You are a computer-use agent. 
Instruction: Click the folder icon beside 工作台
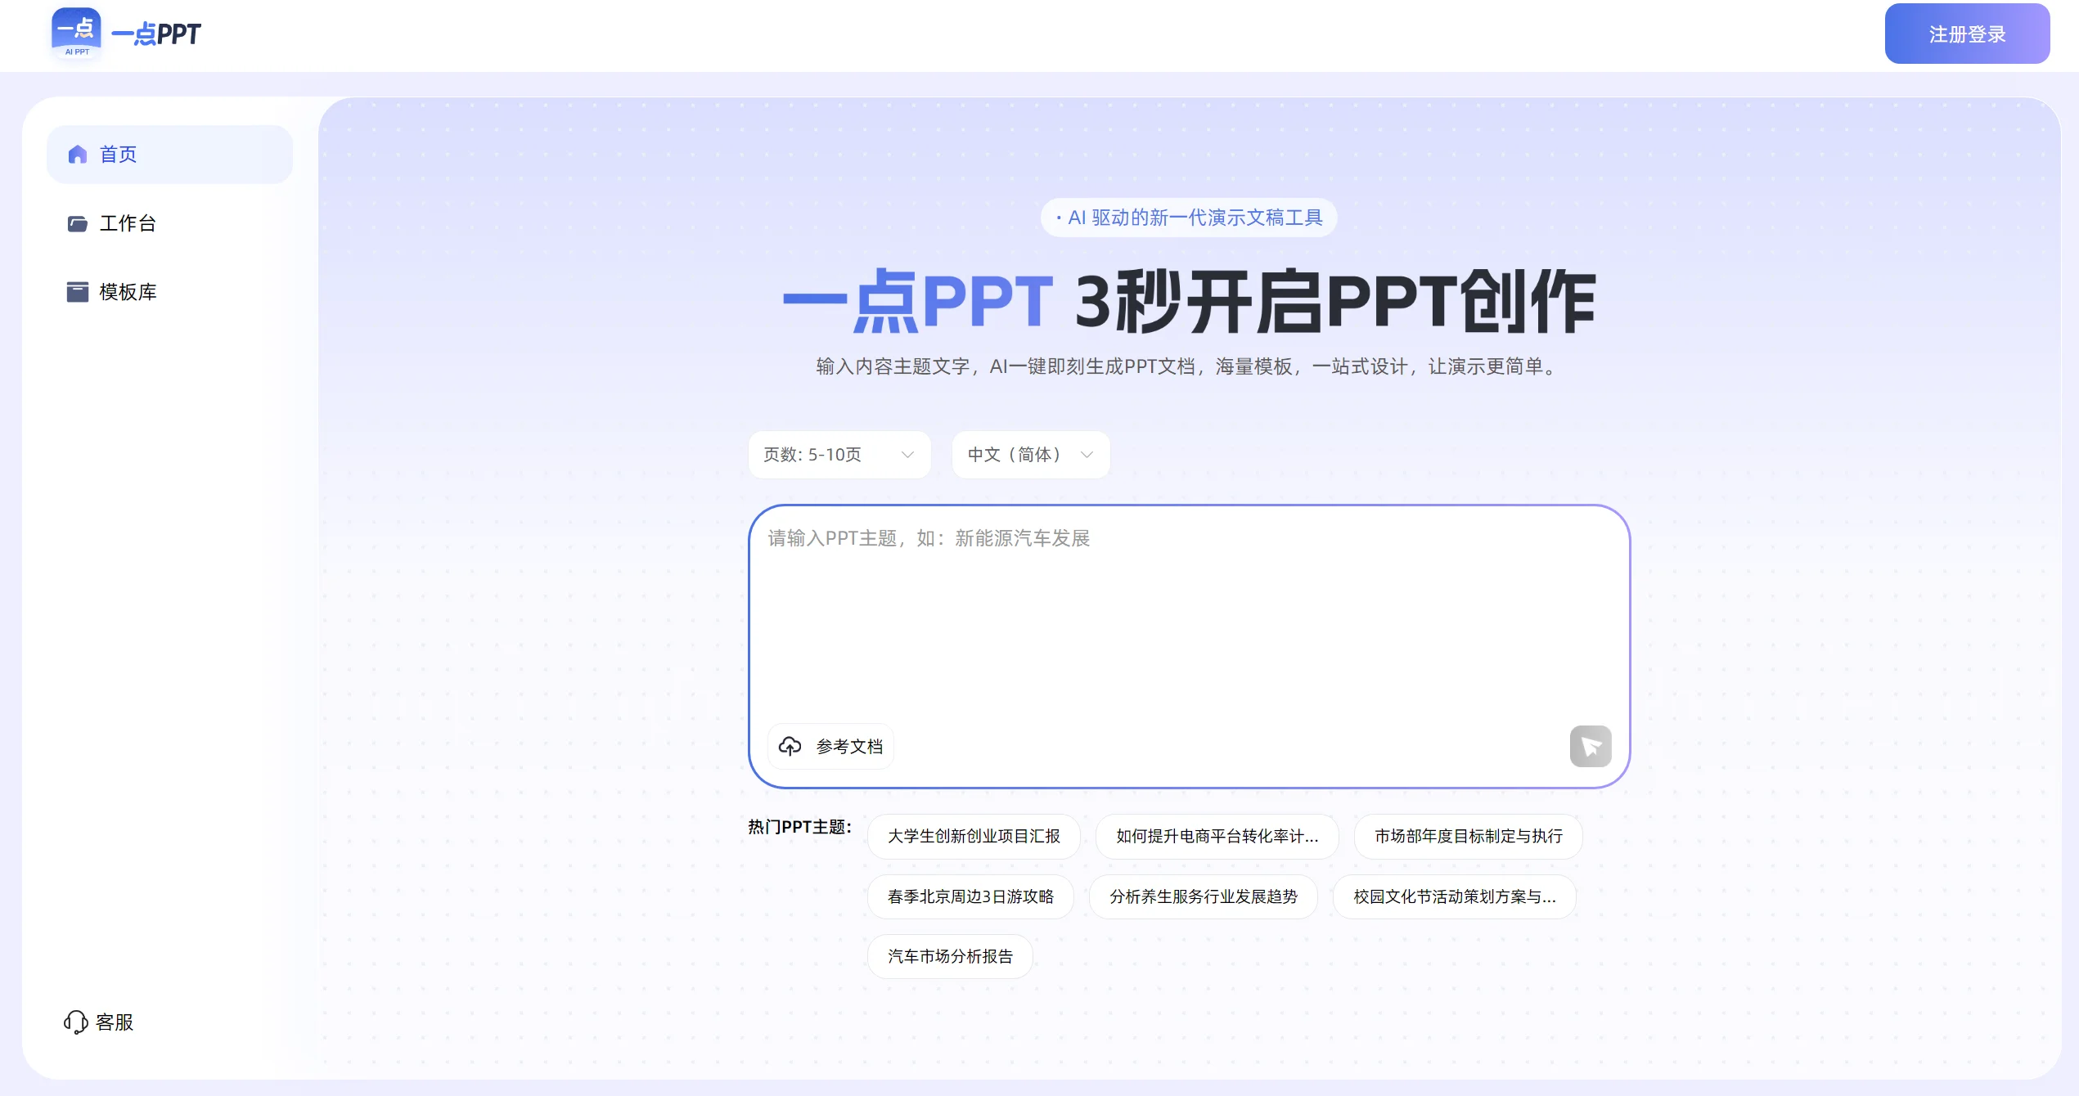[x=78, y=223]
